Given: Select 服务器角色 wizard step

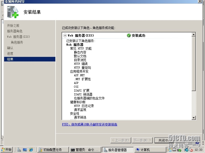Looking at the screenshot, I should click(x=15, y=31).
